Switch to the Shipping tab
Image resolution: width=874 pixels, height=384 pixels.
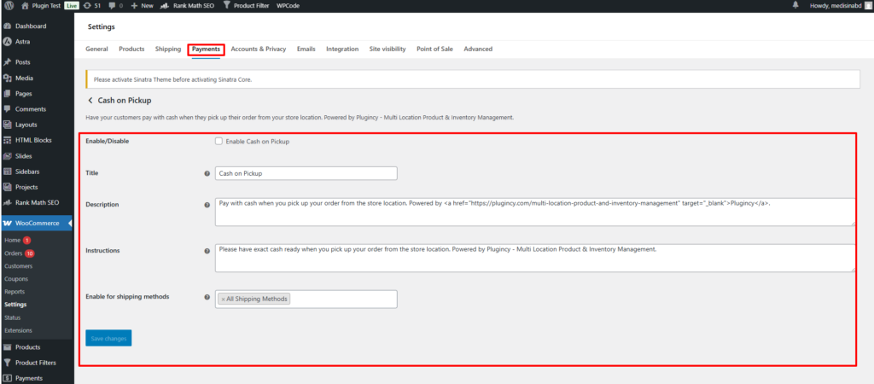click(x=167, y=49)
